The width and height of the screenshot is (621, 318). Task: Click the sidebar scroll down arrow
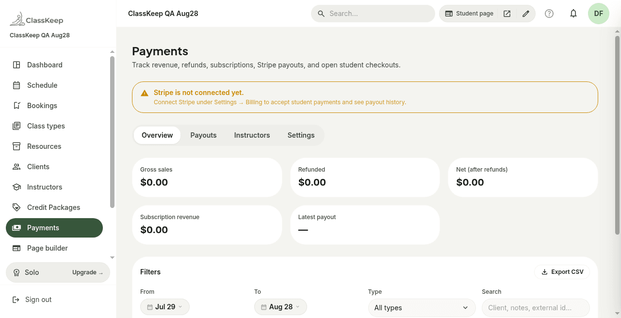point(112,258)
